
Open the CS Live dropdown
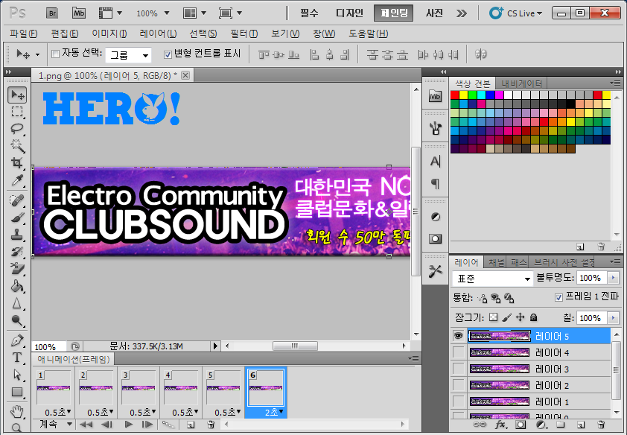tap(516, 13)
